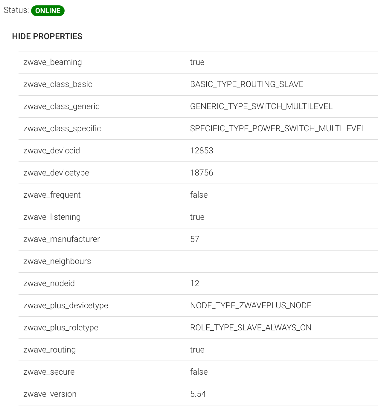This screenshot has height=409, width=378.
Task: Click the device ID value 12853
Action: point(202,151)
